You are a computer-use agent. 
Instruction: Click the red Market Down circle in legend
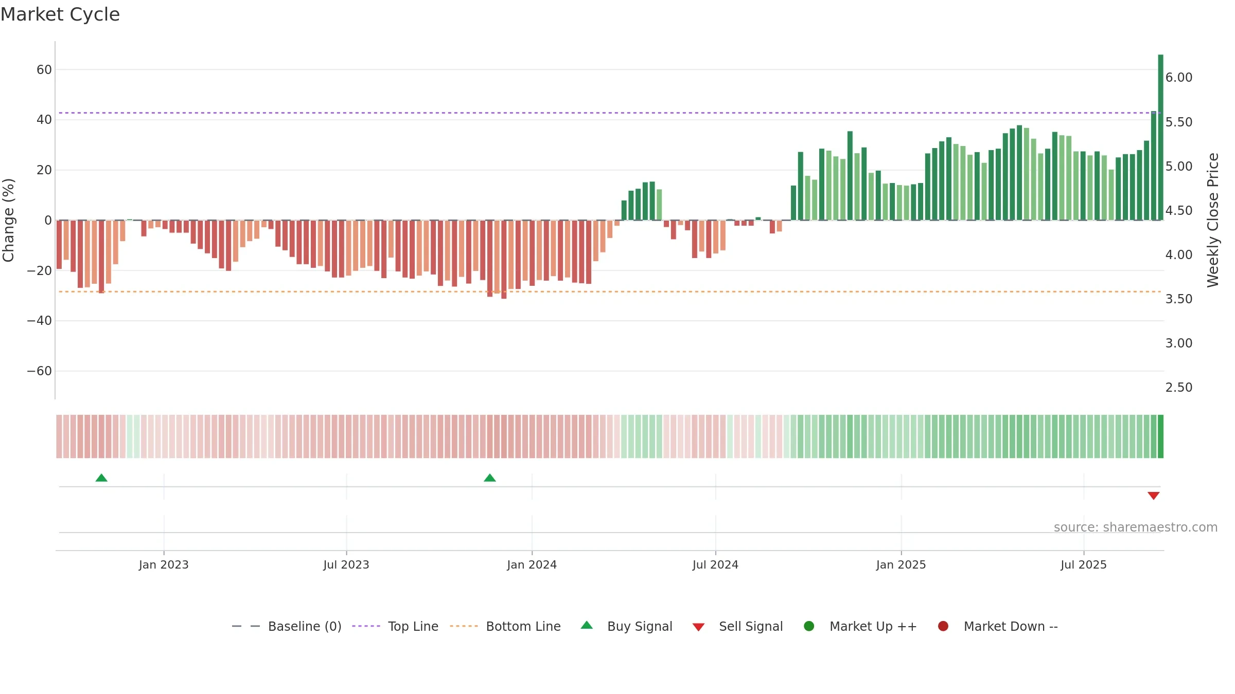[x=943, y=626]
